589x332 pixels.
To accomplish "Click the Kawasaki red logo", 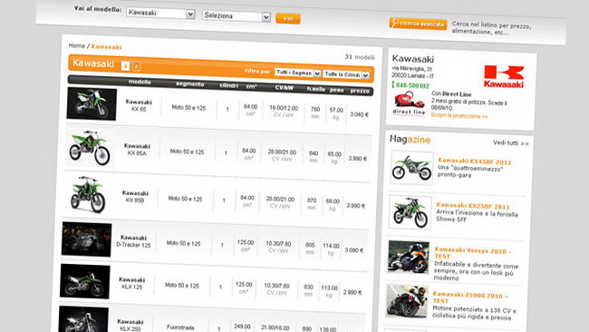I will click(503, 77).
